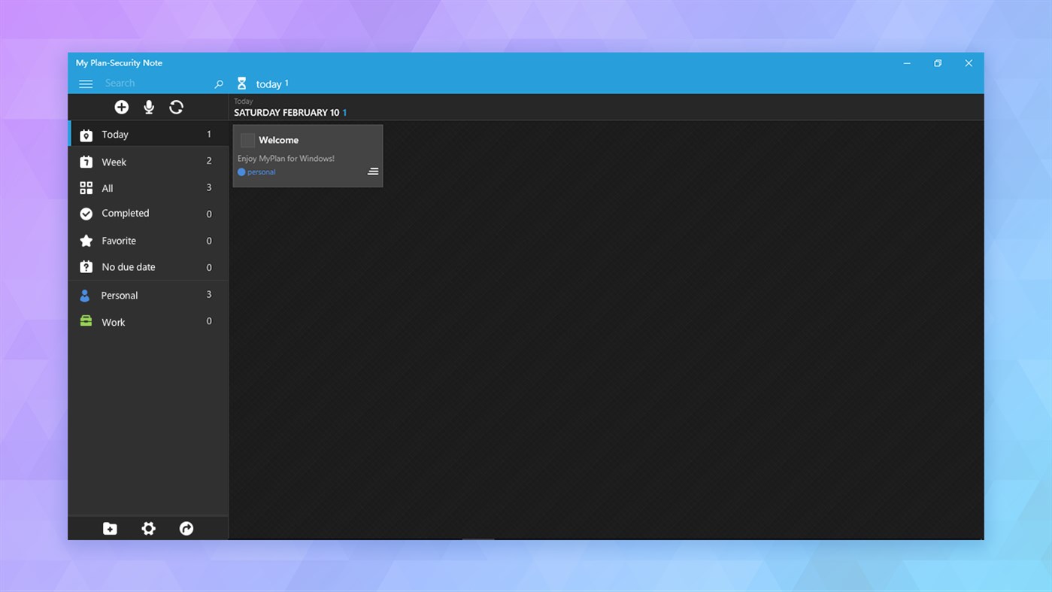The image size is (1052, 592).
Task: View All tasks from the sidebar
Action: point(107,188)
